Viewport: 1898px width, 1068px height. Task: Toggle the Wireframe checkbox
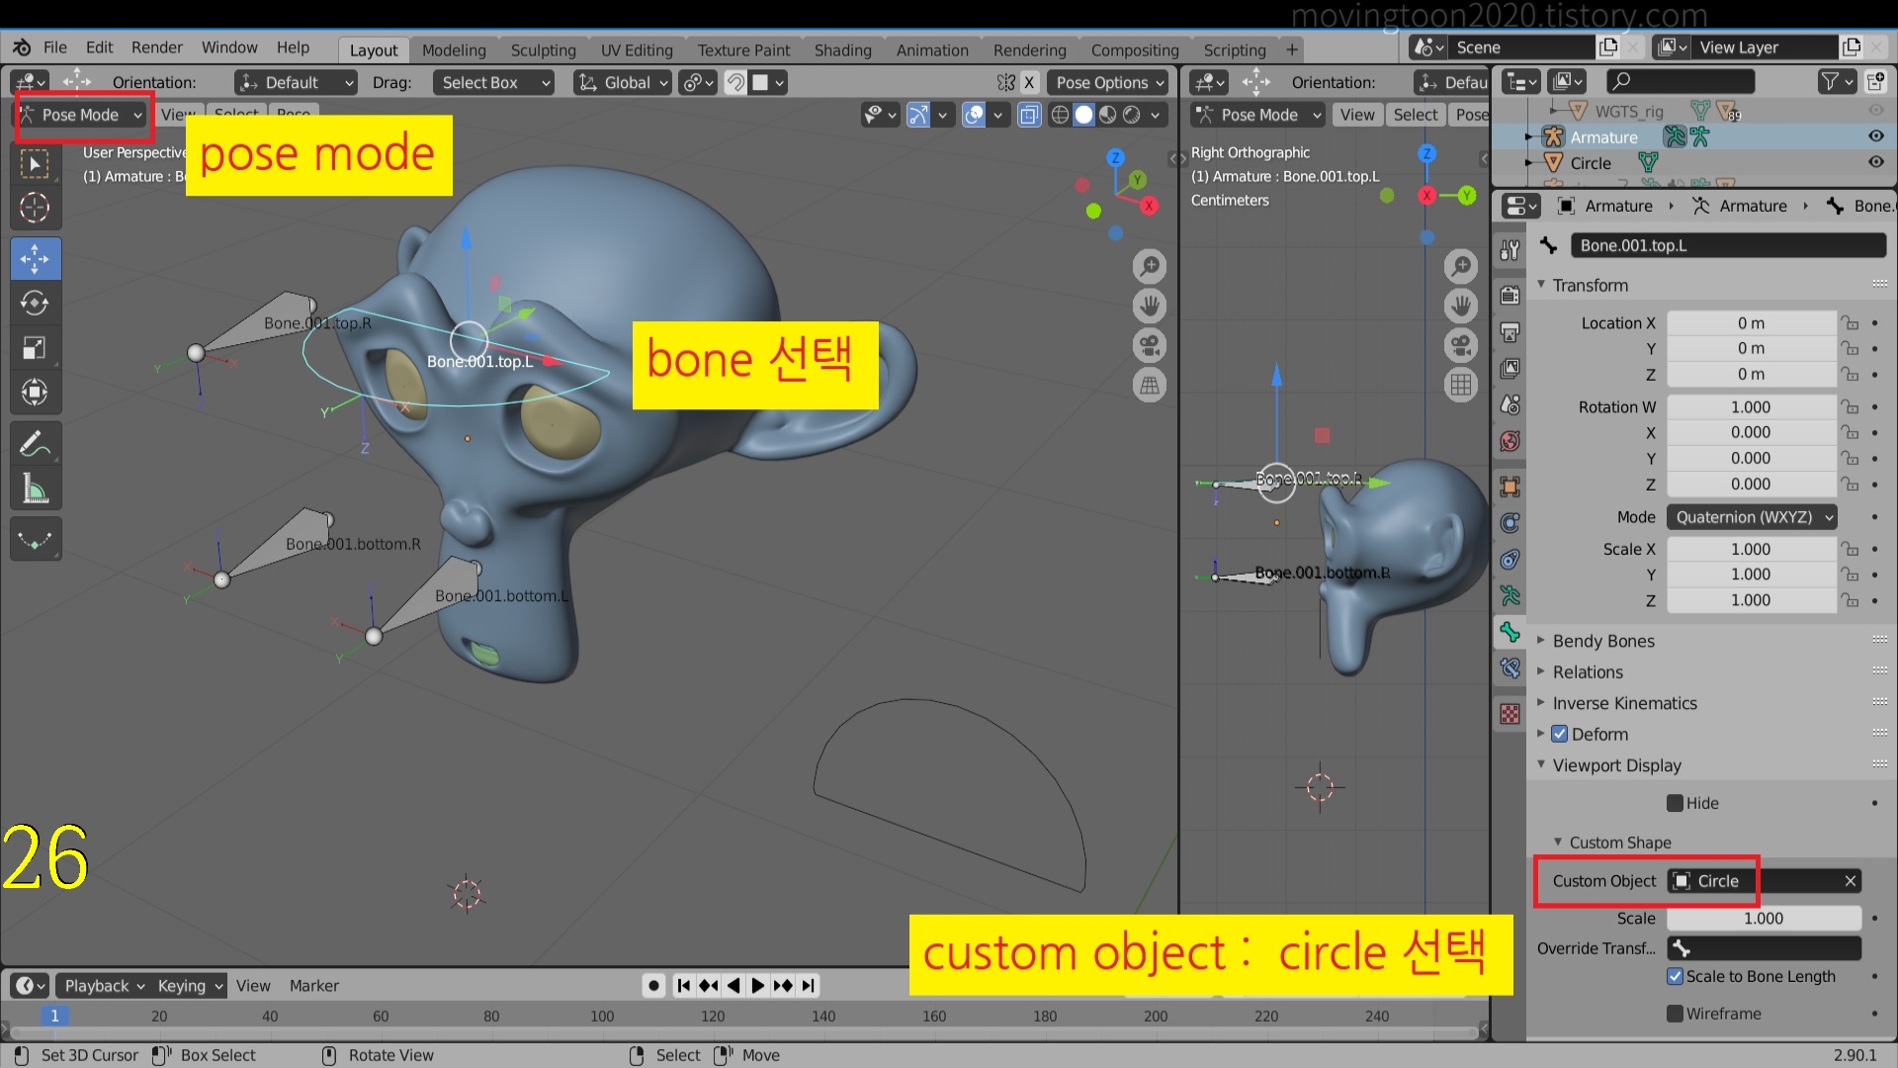pyautogui.click(x=1675, y=1014)
